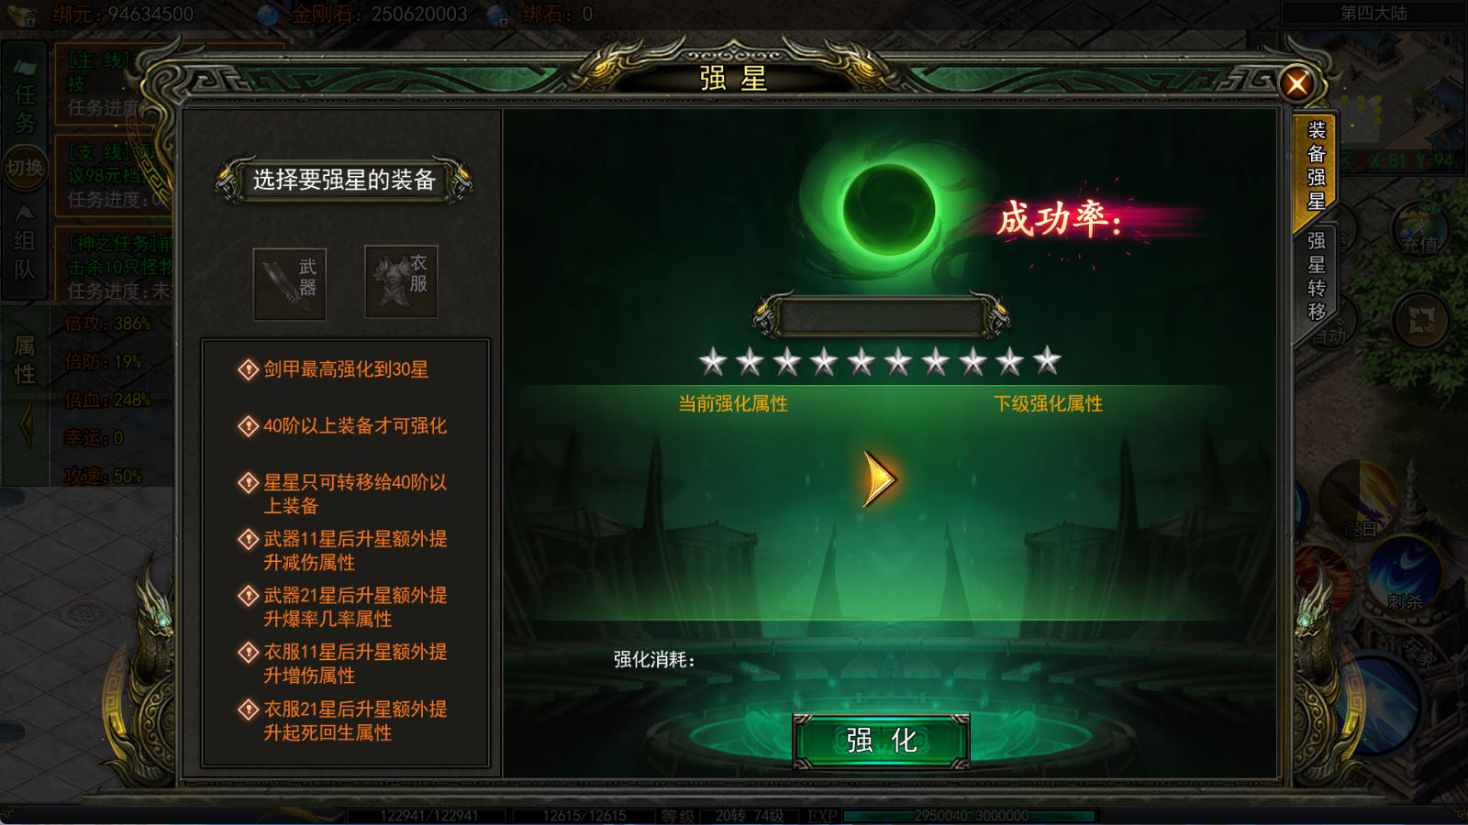Select the 衣服 clothing equipment slot
Image resolution: width=1468 pixels, height=825 pixels.
point(401,281)
